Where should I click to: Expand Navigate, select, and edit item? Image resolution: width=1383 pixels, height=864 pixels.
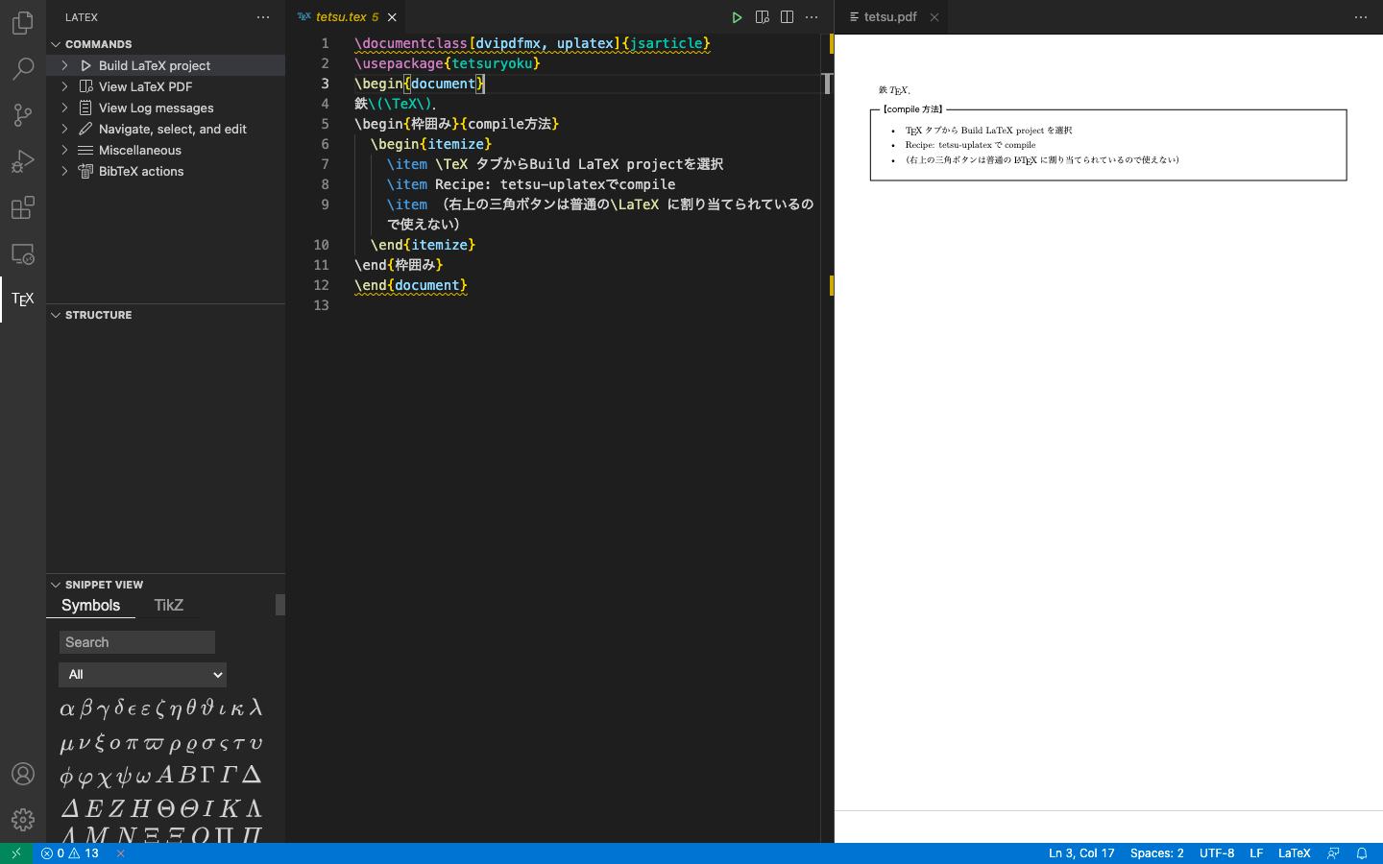pyautogui.click(x=64, y=129)
